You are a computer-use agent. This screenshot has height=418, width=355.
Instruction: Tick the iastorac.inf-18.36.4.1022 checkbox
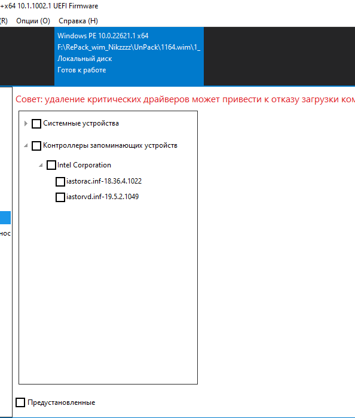(60, 182)
